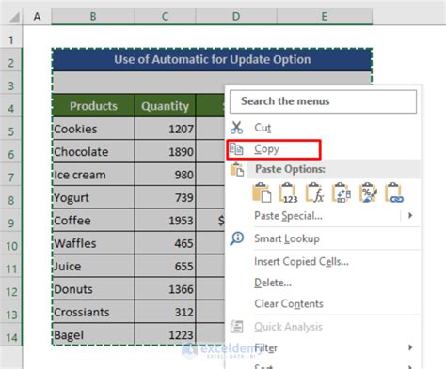Click quantity cell 312
Viewport: 446px width, 369px height.
click(166, 312)
